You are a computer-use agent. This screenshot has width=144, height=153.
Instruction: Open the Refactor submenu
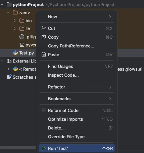[x=77, y=87]
